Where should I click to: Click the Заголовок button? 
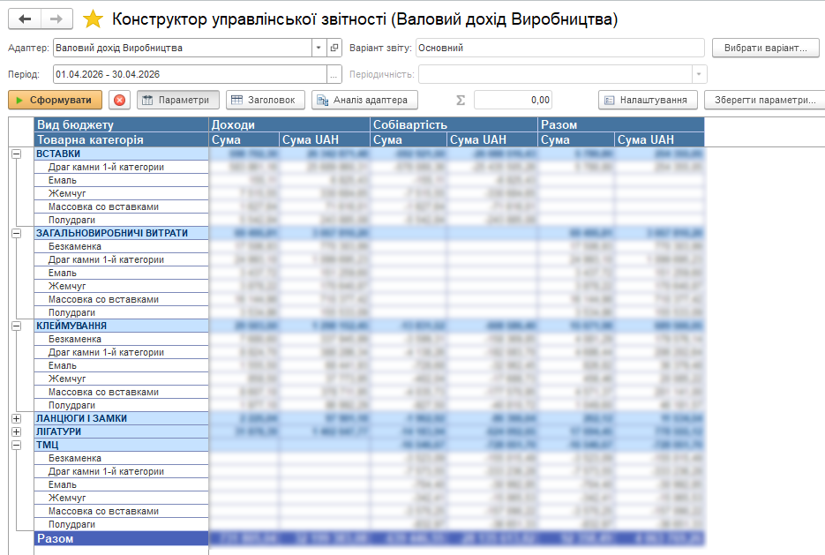tap(266, 100)
